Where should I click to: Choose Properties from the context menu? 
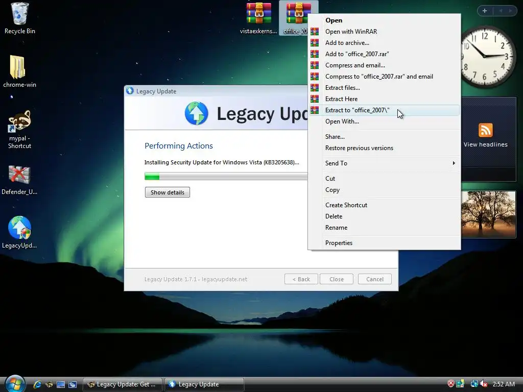(384, 242)
